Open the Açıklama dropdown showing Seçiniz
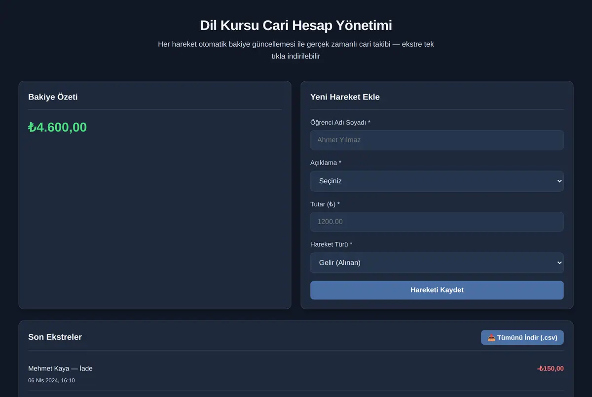The width and height of the screenshot is (592, 397). [437, 181]
